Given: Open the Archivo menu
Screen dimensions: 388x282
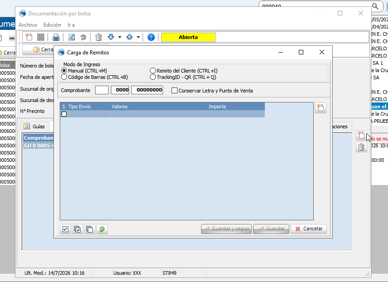Looking at the screenshot, I should point(28,25).
